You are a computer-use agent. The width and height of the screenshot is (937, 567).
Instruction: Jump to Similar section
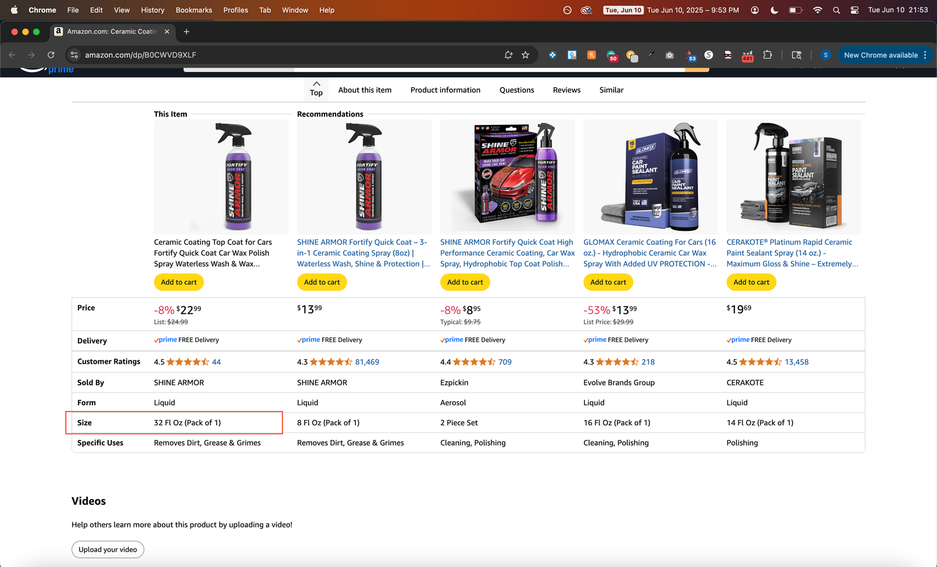click(x=611, y=90)
